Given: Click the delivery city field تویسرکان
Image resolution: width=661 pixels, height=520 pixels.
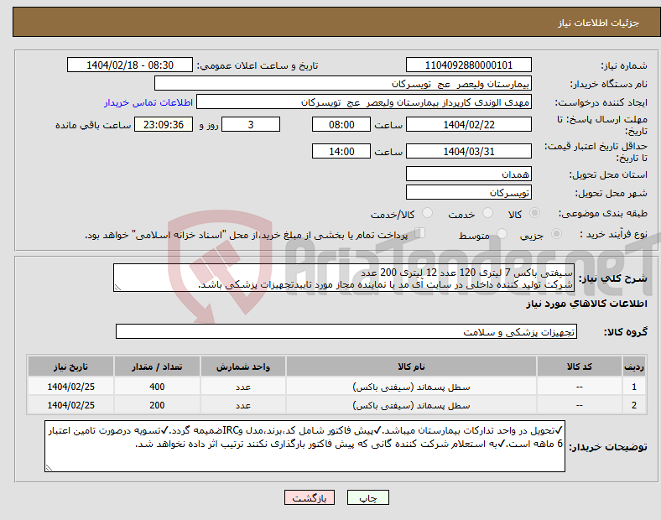Looking at the screenshot, I should (468, 193).
